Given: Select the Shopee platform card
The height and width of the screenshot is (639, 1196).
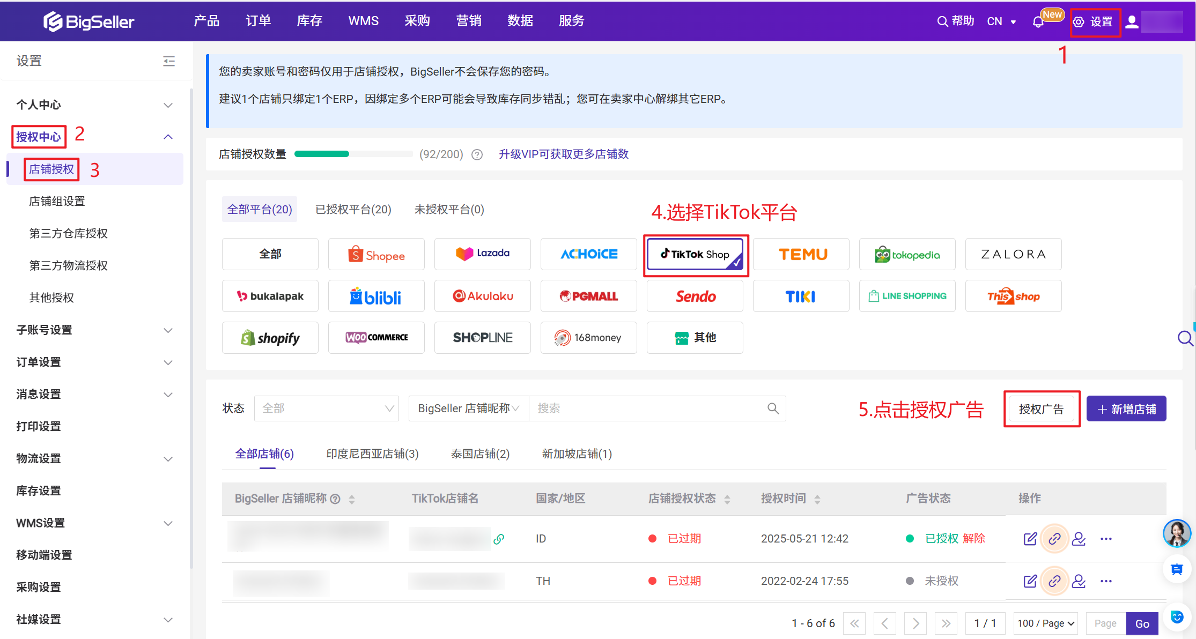Looking at the screenshot, I should pyautogui.click(x=376, y=254).
